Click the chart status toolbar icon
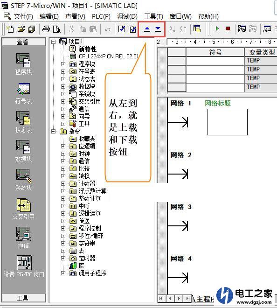The image size is (277, 308). 267,29
